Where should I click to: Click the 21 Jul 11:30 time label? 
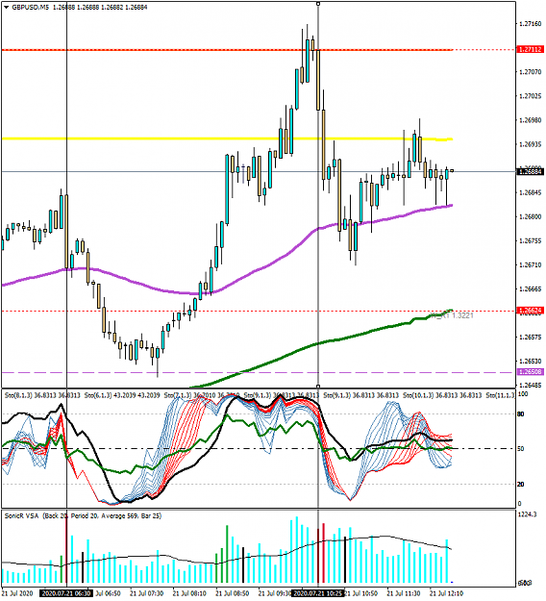point(404,593)
